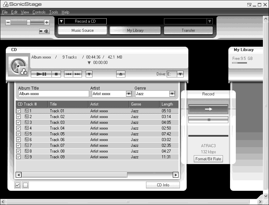Screen dimensions: 269x205
Task: Uncheck Track 07 checkbox
Action: coord(18,145)
